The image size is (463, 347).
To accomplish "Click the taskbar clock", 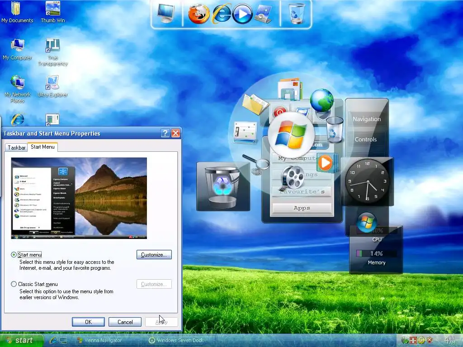I will click(x=450, y=340).
